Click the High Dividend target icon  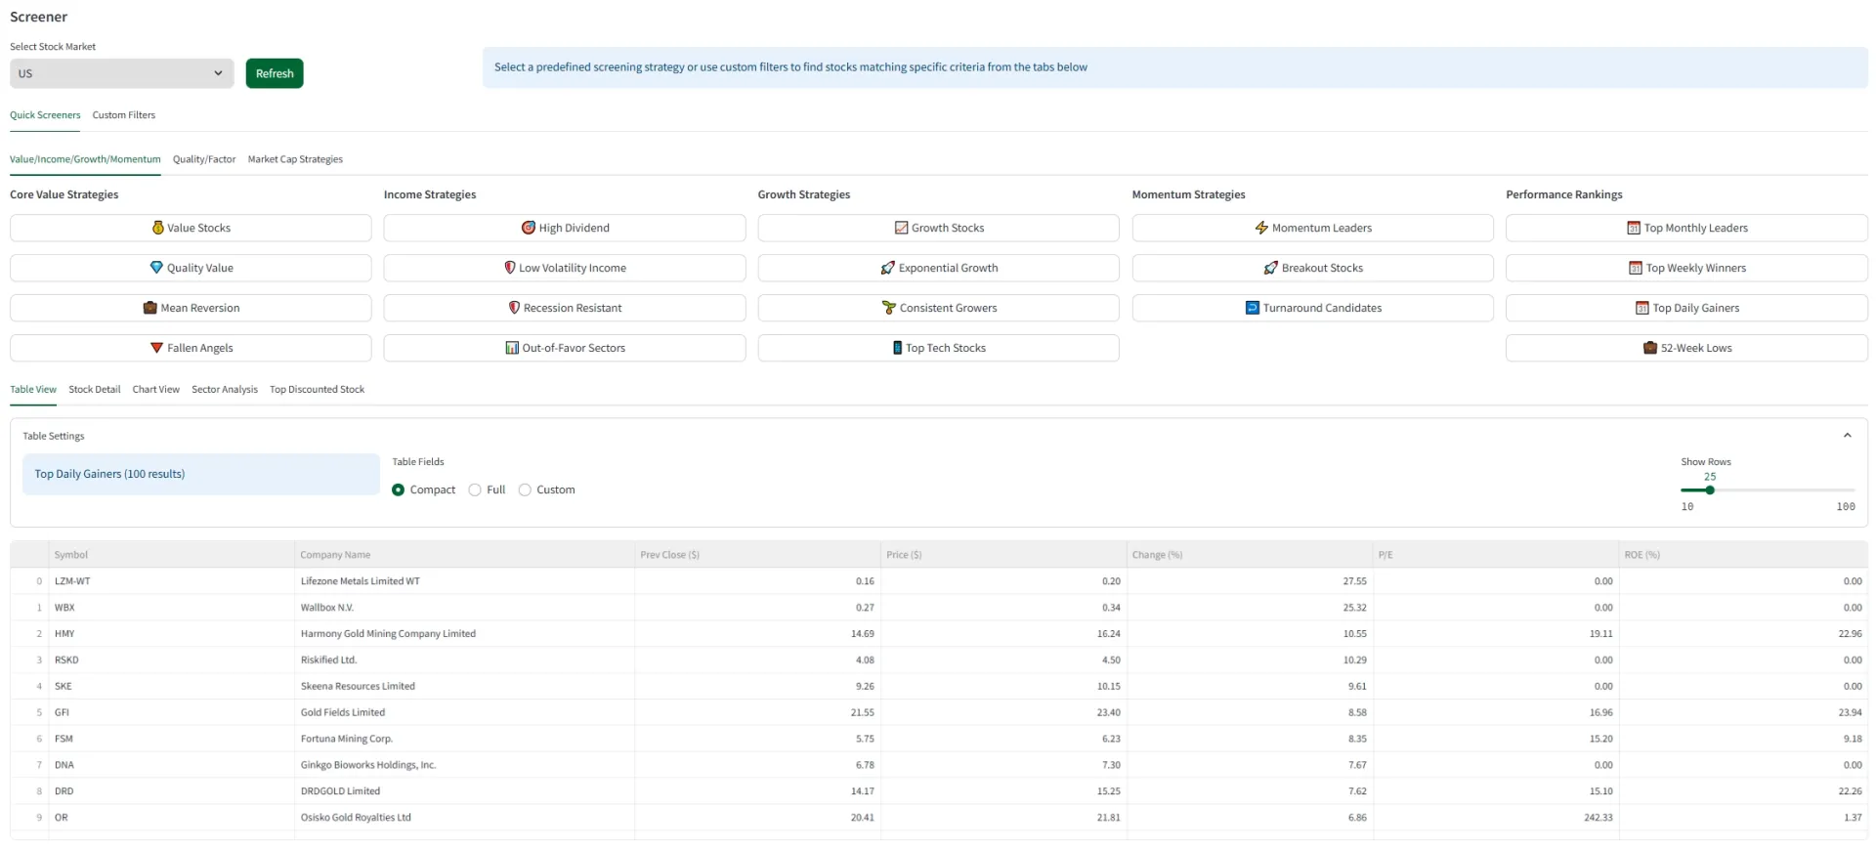click(529, 228)
